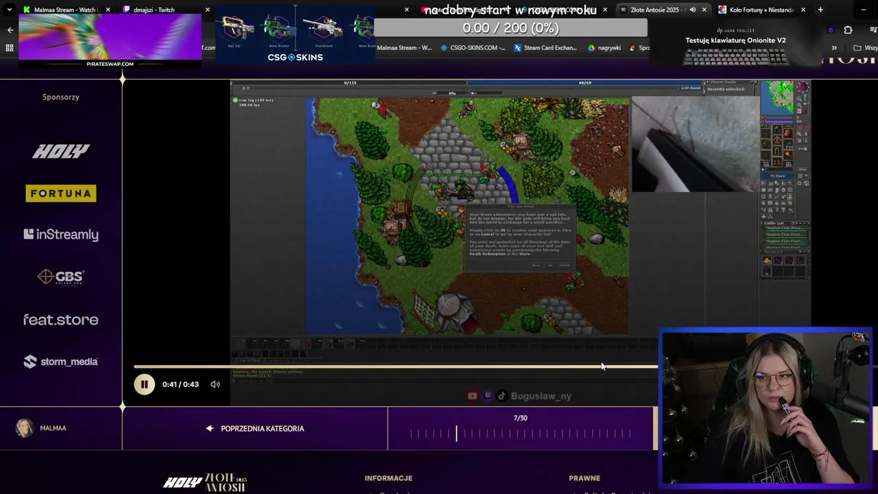Seek on the video progress bar
Image resolution: width=878 pixels, height=494 pixels.
click(x=396, y=367)
